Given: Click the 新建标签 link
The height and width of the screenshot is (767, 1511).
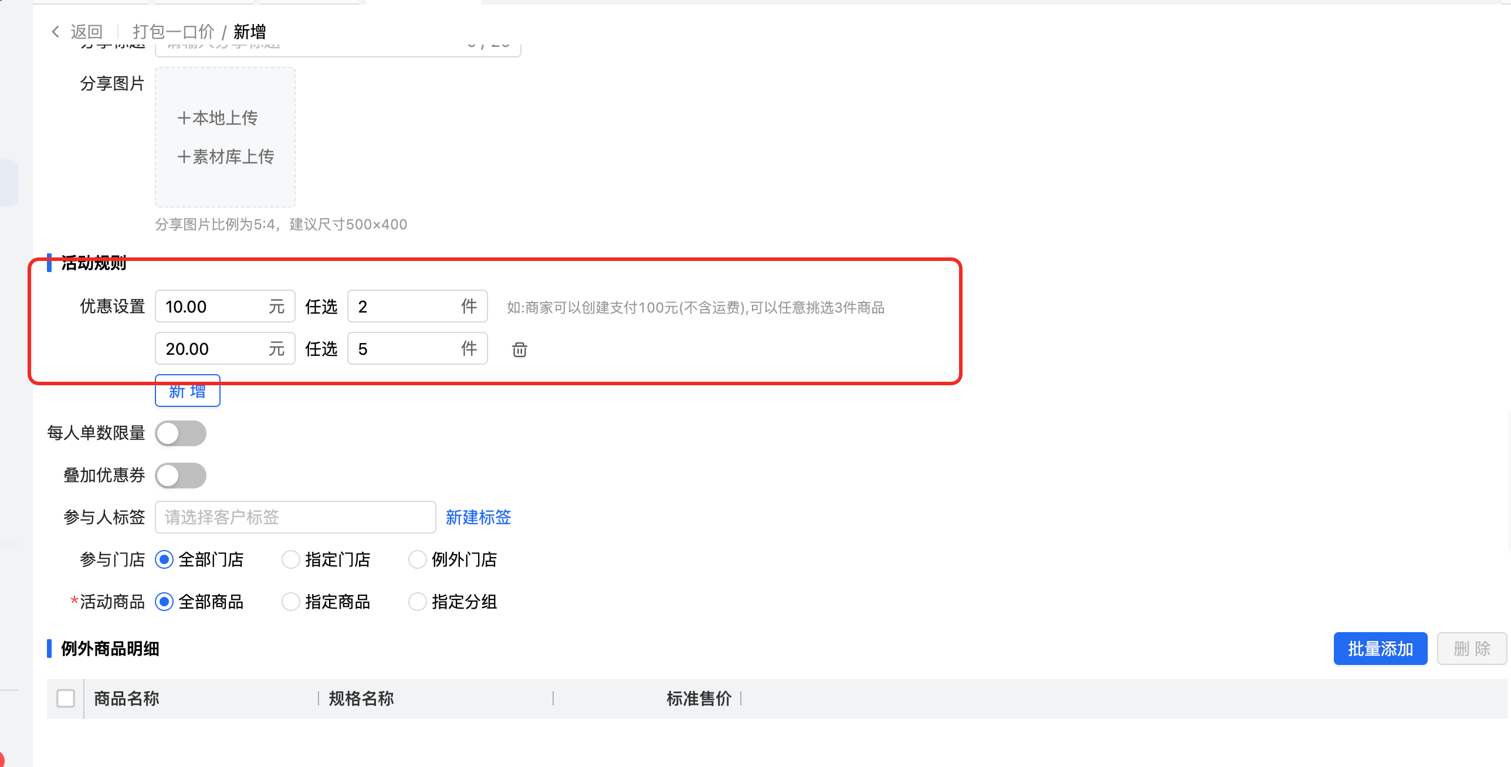Looking at the screenshot, I should coord(478,517).
